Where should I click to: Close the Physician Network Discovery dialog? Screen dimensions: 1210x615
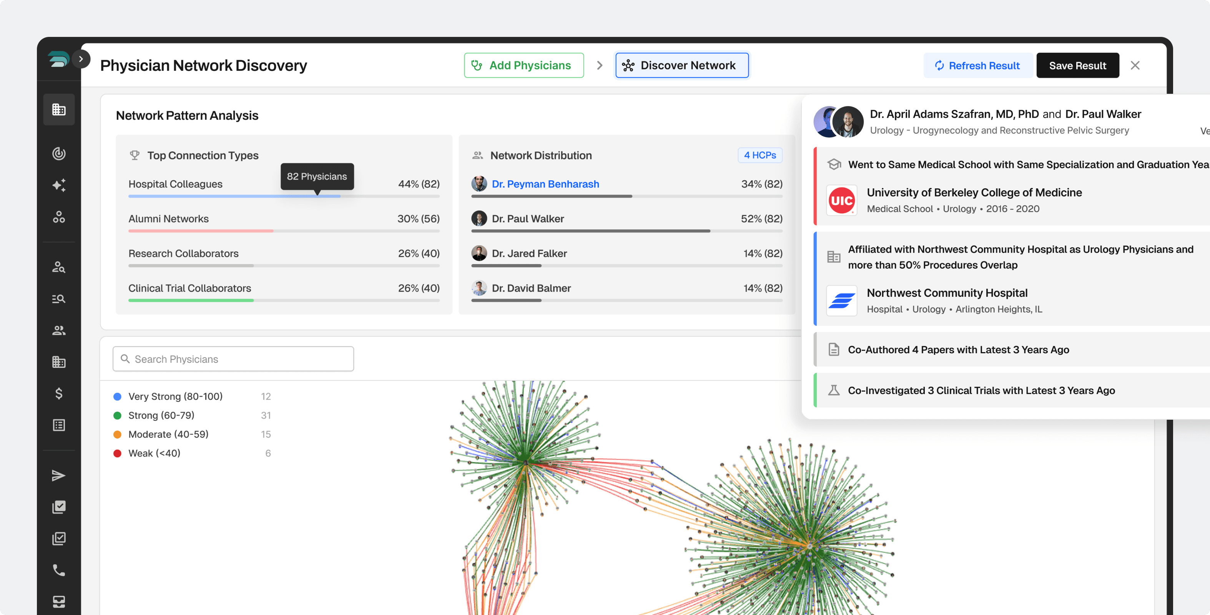[x=1135, y=65]
